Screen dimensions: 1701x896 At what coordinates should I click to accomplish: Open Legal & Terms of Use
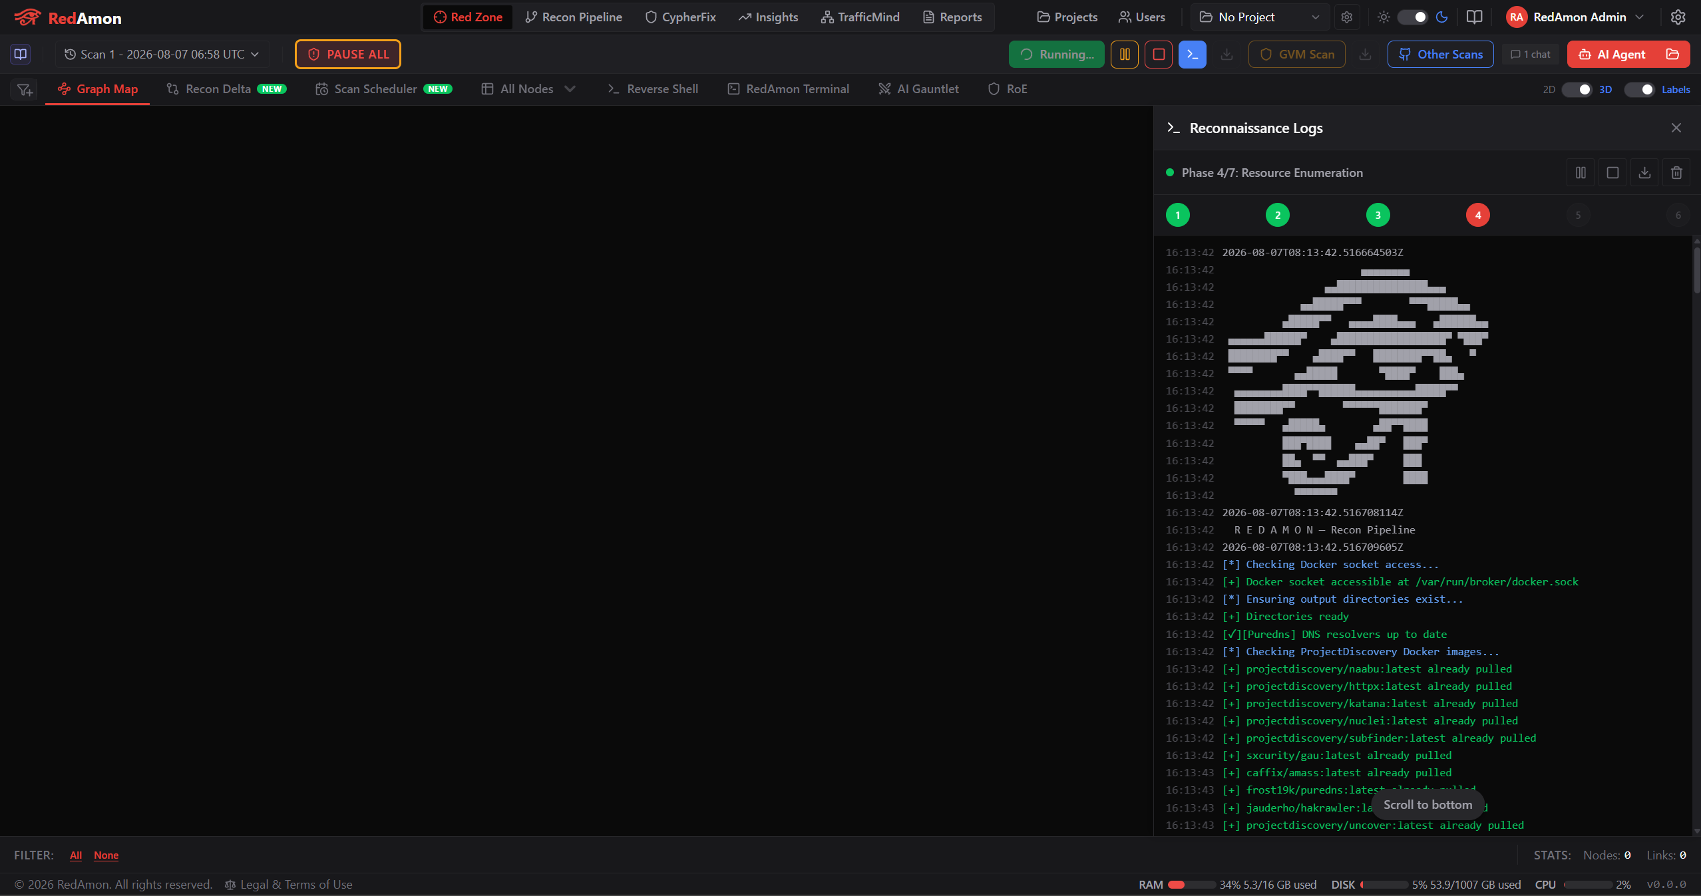pyautogui.click(x=289, y=885)
